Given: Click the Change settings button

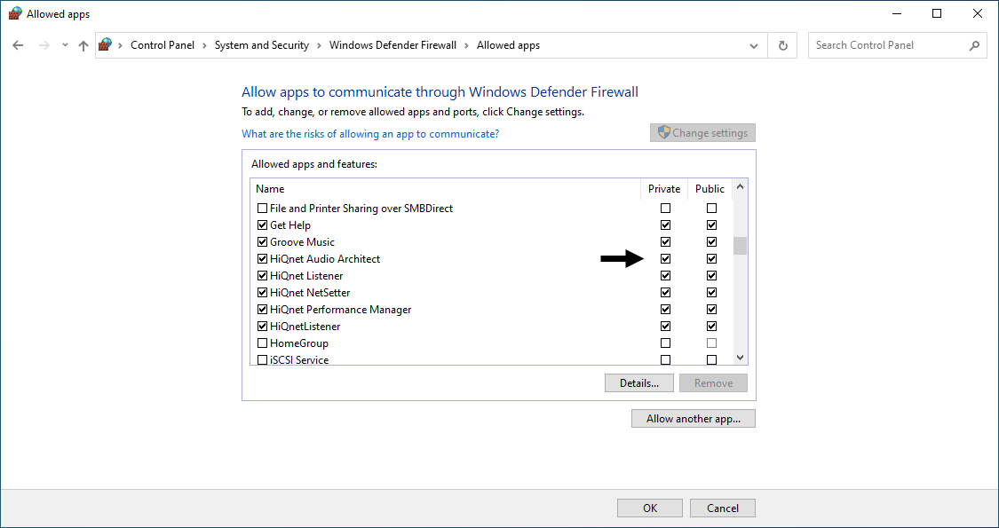Looking at the screenshot, I should click(x=702, y=132).
